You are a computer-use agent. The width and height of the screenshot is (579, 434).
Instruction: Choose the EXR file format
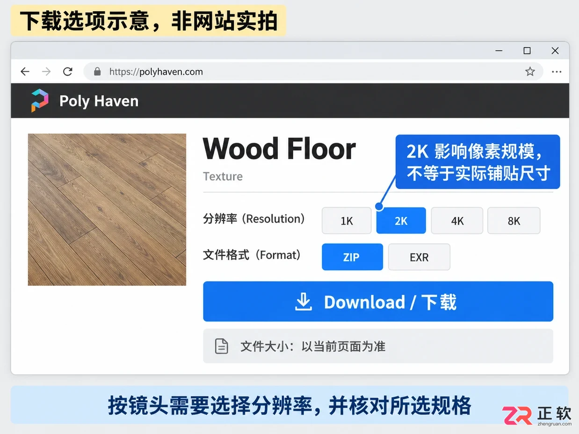point(419,257)
